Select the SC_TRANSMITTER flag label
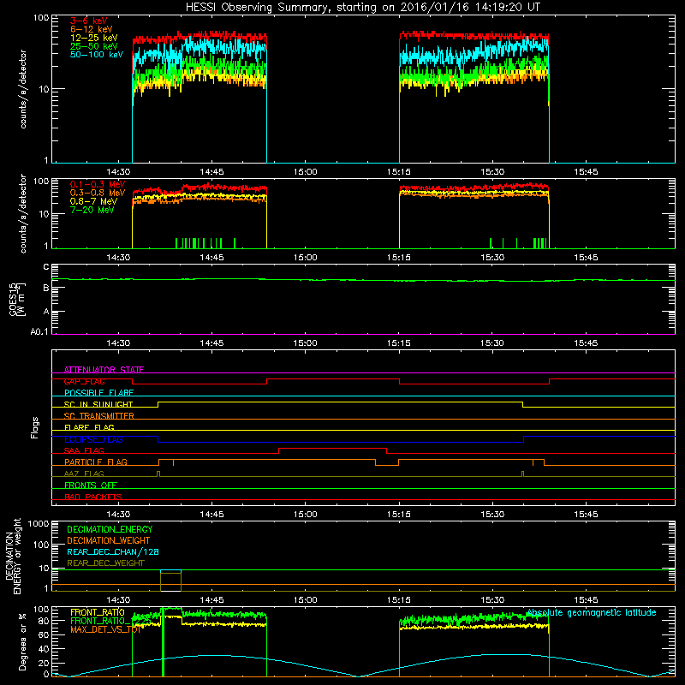685x685 pixels. [x=98, y=416]
